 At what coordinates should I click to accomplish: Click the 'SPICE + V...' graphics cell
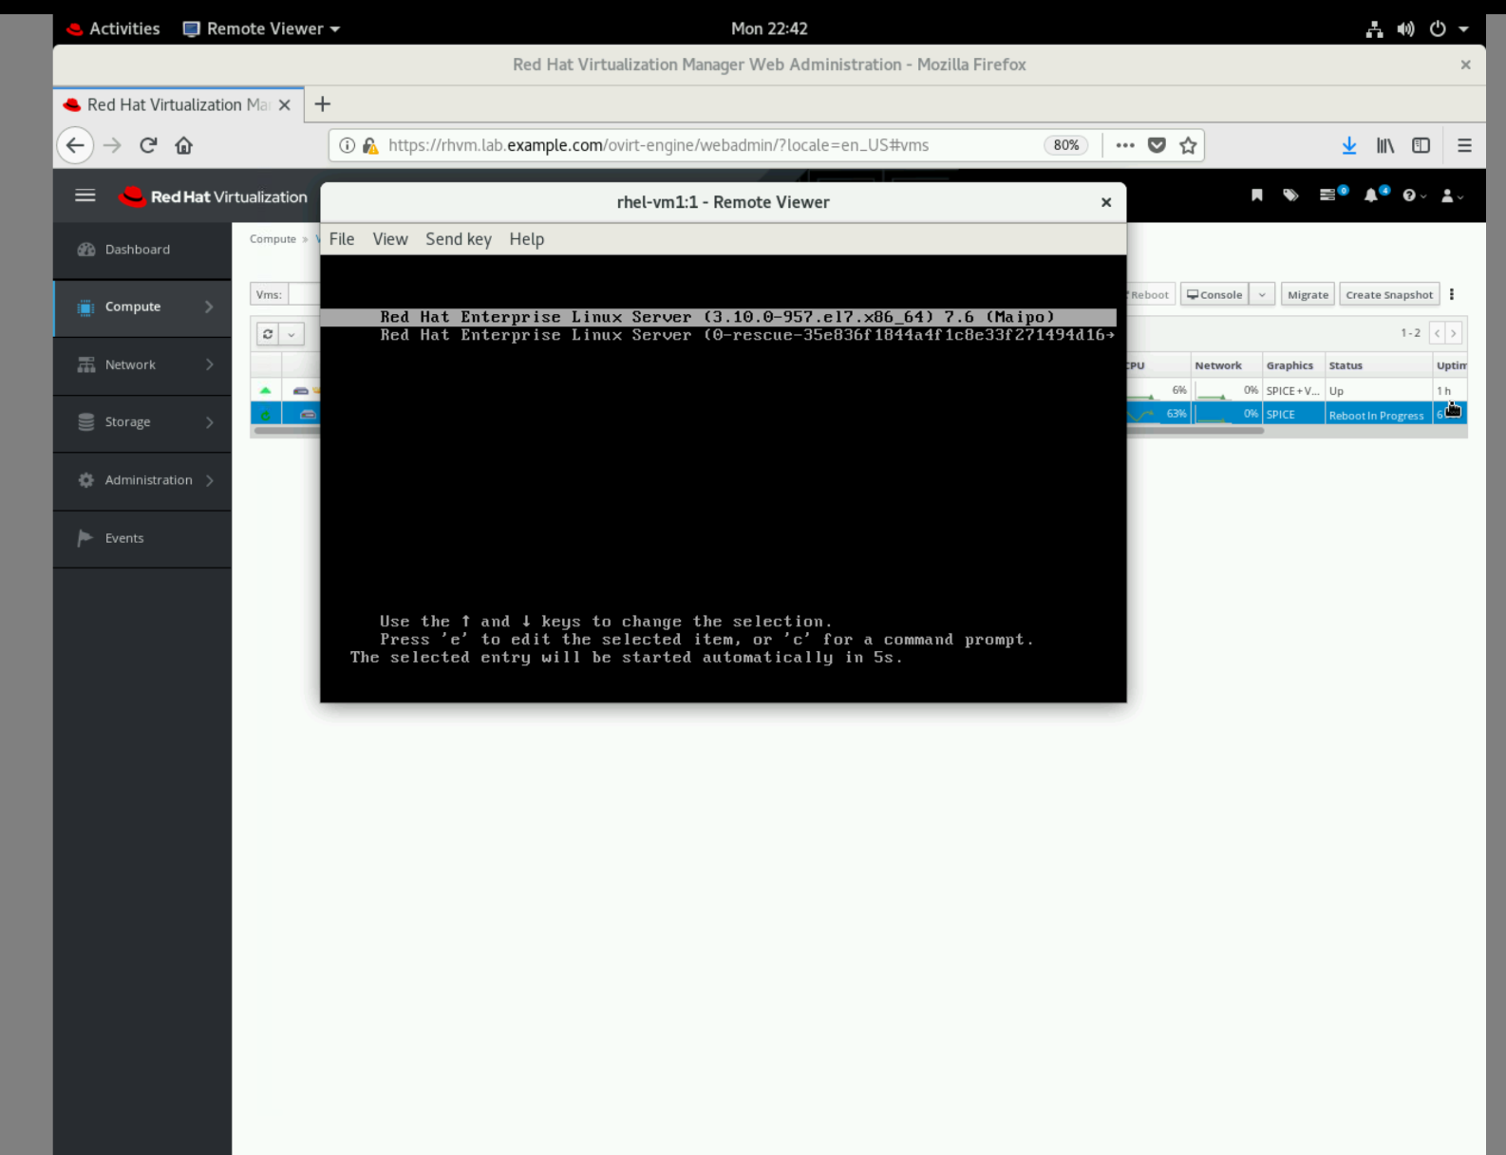pos(1292,391)
